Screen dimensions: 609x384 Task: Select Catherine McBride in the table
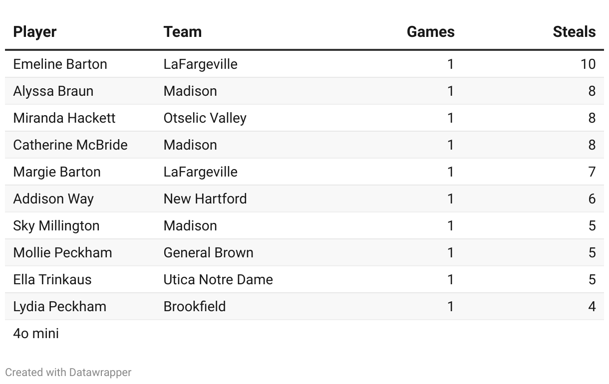[x=70, y=145]
